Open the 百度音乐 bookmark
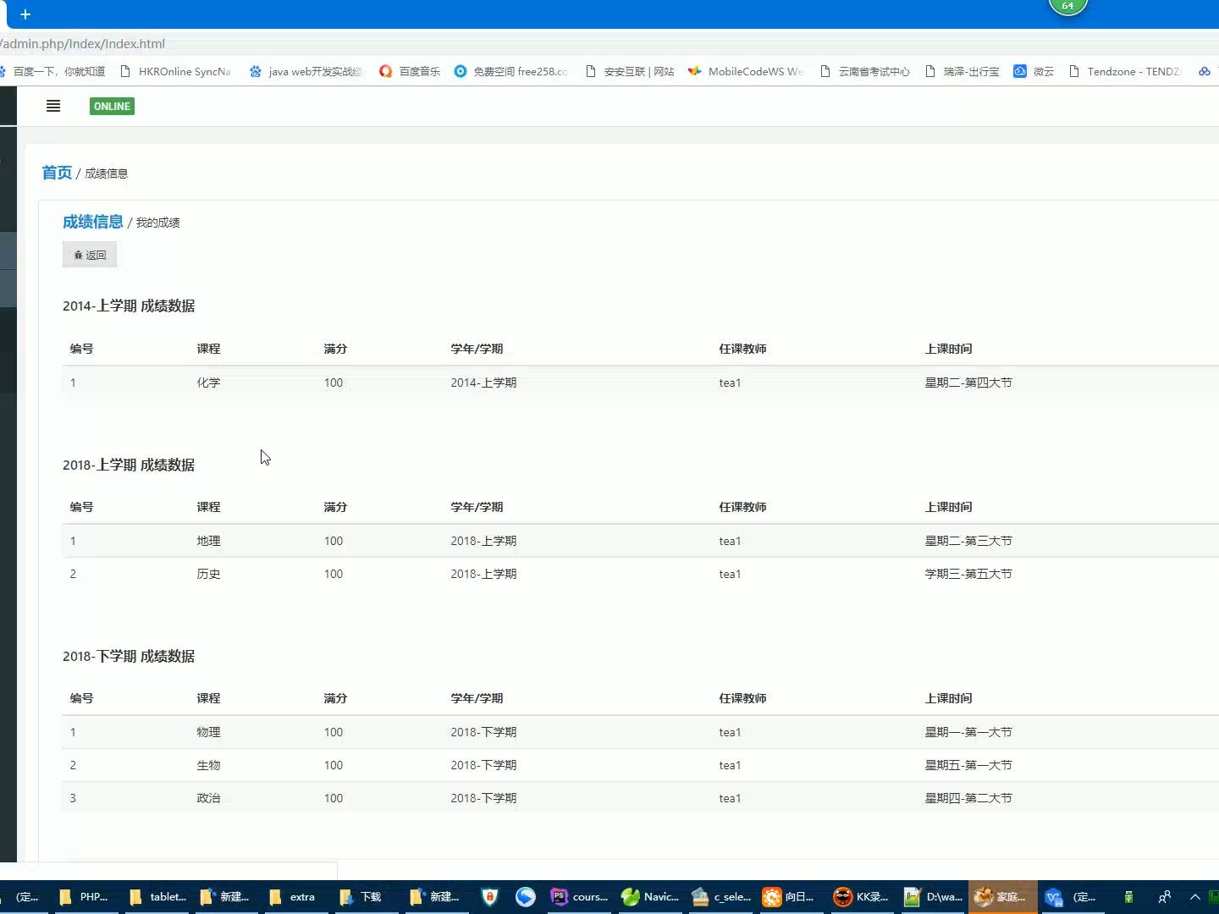This screenshot has height=914, width=1219. click(410, 71)
